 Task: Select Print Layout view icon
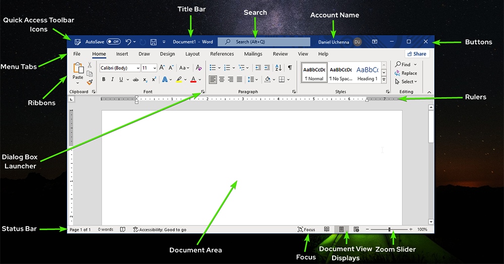(341, 229)
